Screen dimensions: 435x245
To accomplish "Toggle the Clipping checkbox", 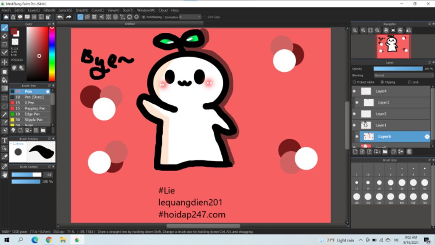I will point(382,82).
